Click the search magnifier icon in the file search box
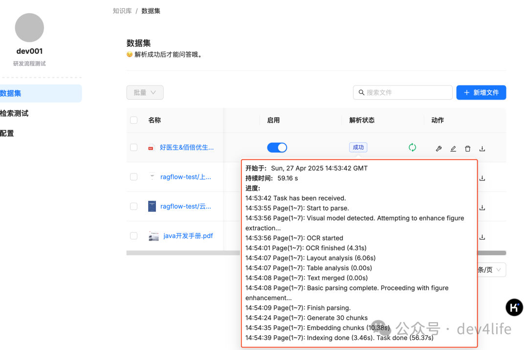 361,92
